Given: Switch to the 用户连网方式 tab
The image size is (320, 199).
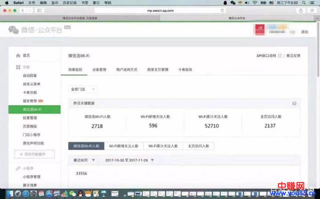Looking at the screenshot, I should (127, 69).
